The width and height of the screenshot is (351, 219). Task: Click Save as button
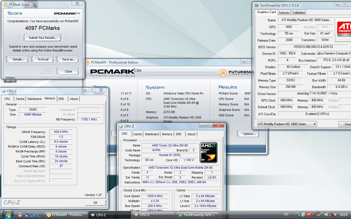click(x=69, y=59)
